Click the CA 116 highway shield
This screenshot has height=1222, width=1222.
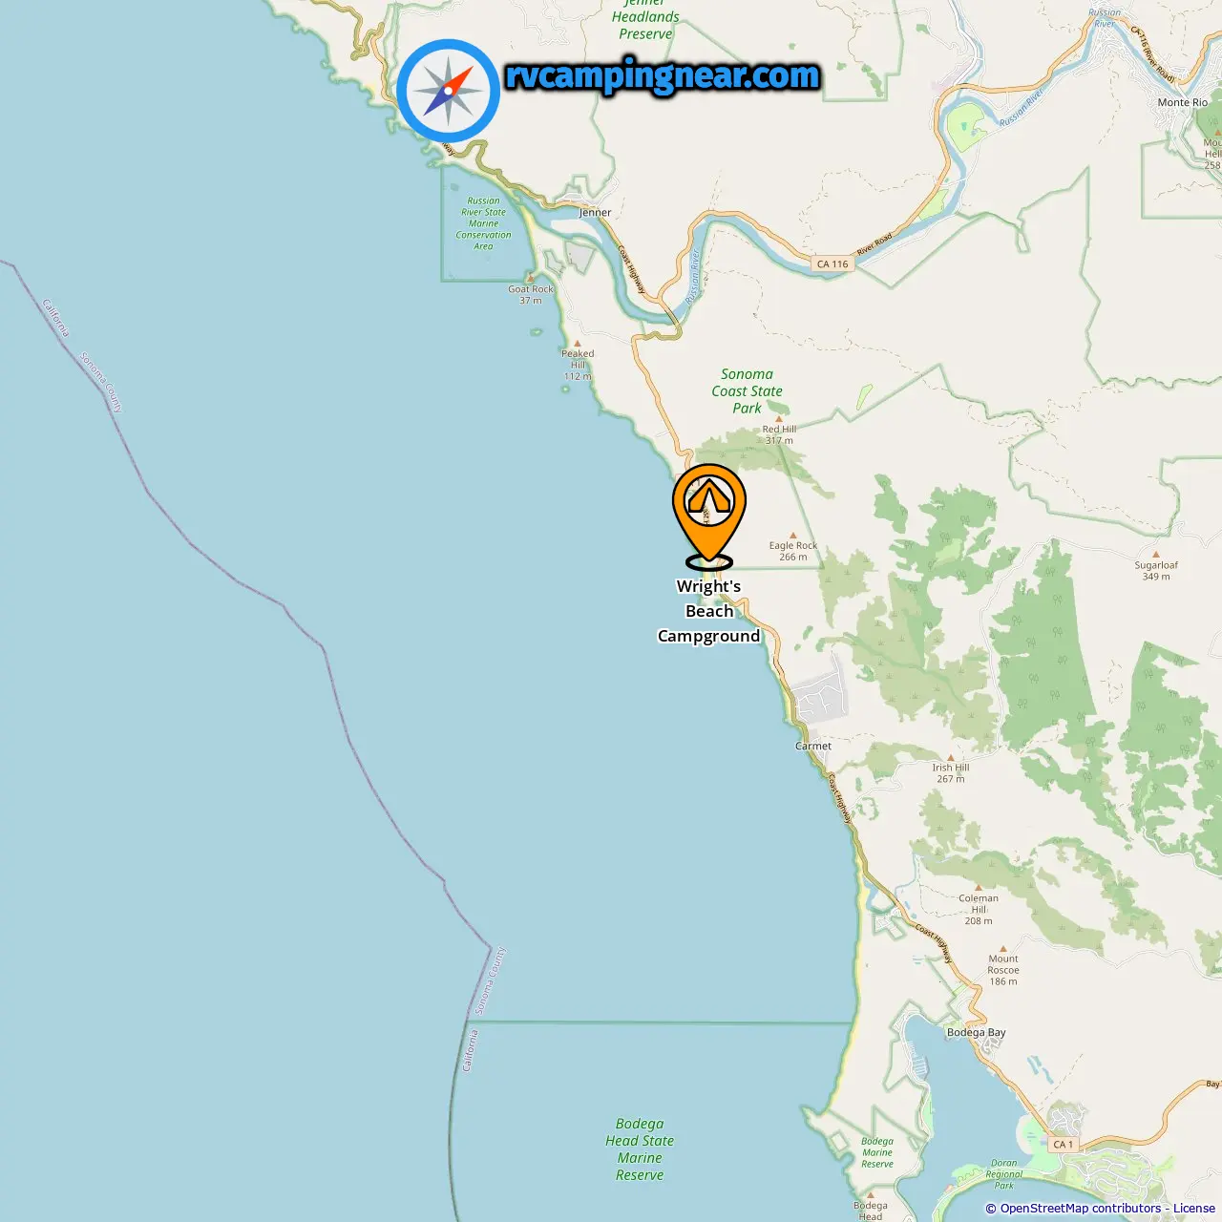click(x=832, y=264)
